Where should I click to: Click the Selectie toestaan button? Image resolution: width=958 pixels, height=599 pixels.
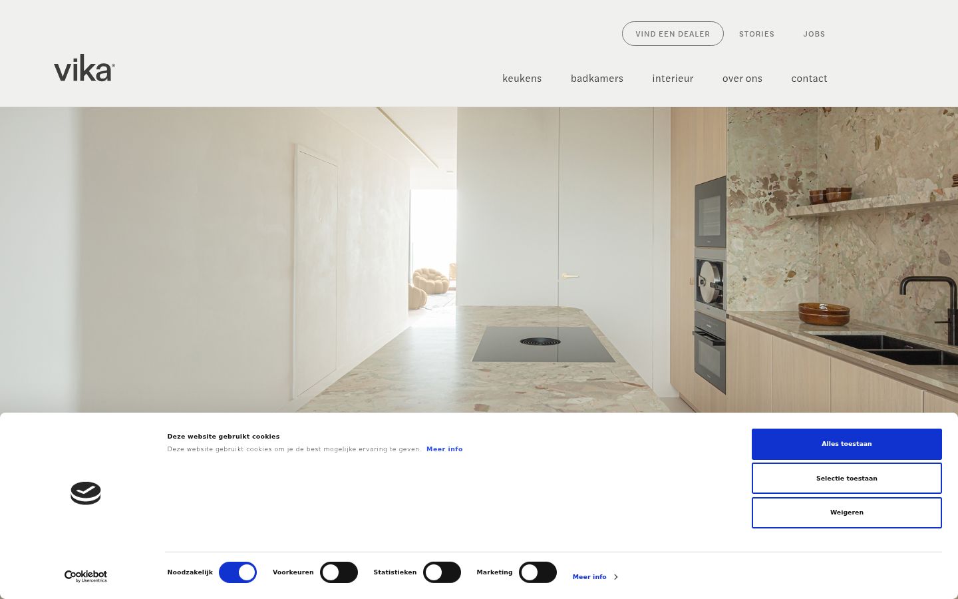point(847,479)
